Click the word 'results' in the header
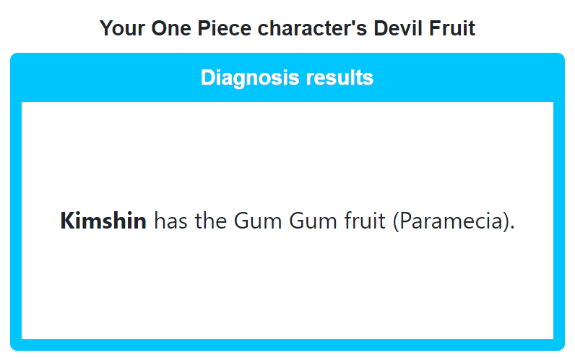Screen dimensions: 575x358 [340, 77]
